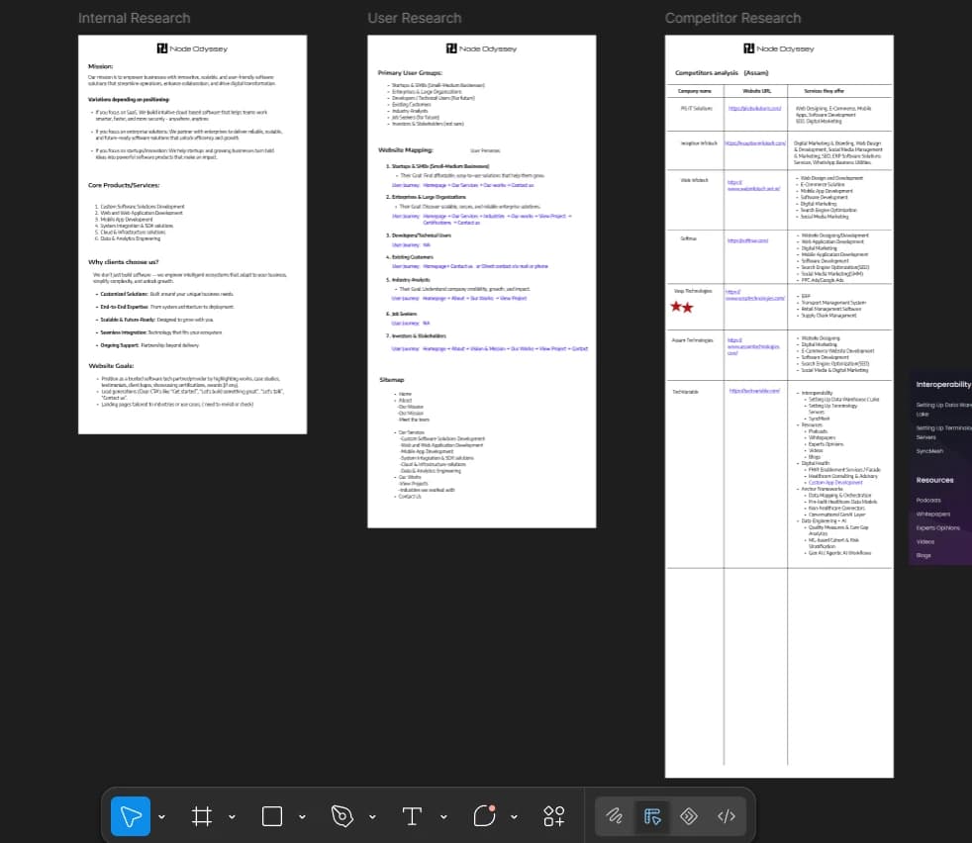Open Frame tool options dropdown
972x843 pixels.
[x=232, y=817]
